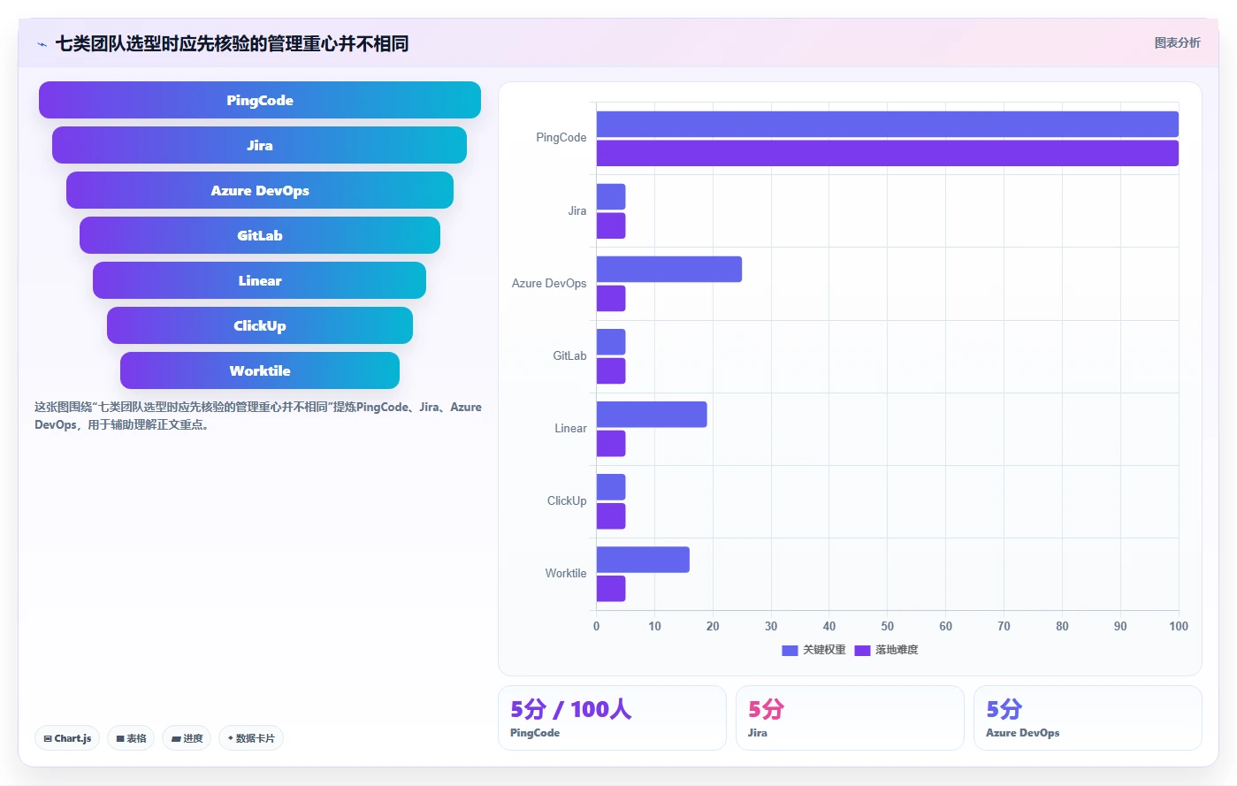Screen dimensions: 1237x786
Task: Toggle the 落地难度 legend entry
Action: [886, 650]
